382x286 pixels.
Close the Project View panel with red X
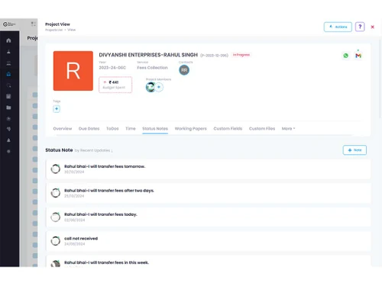pos(372,27)
